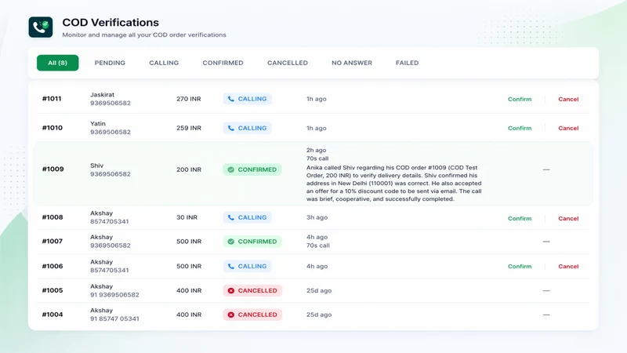Click the phone icon in #1008 CALLING badge
This screenshot has height=353, width=627.
(230, 218)
